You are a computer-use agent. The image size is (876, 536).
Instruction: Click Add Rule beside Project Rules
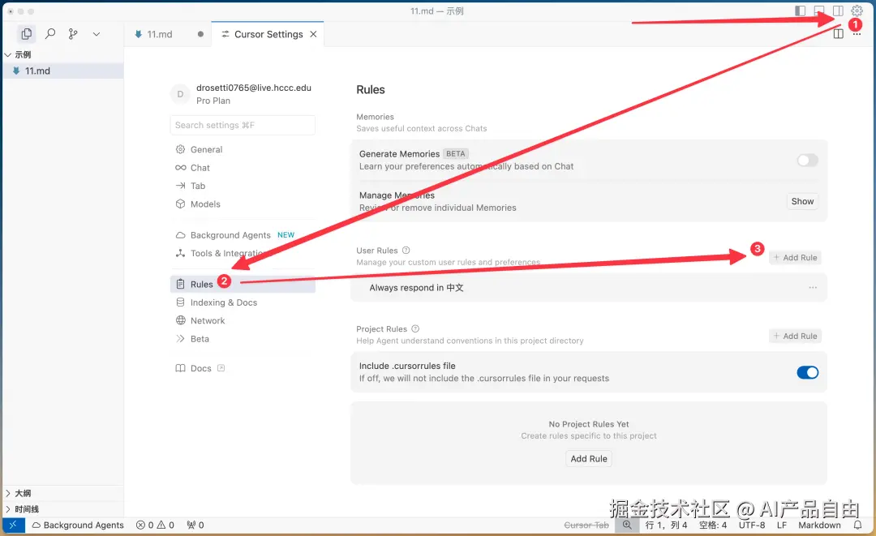point(795,337)
